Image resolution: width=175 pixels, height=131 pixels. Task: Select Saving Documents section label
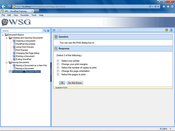click(21, 62)
